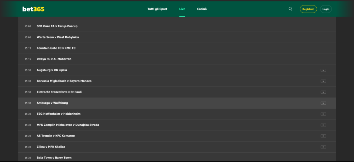Go to the Casinò tab
The image size is (354, 162).
(202, 9)
